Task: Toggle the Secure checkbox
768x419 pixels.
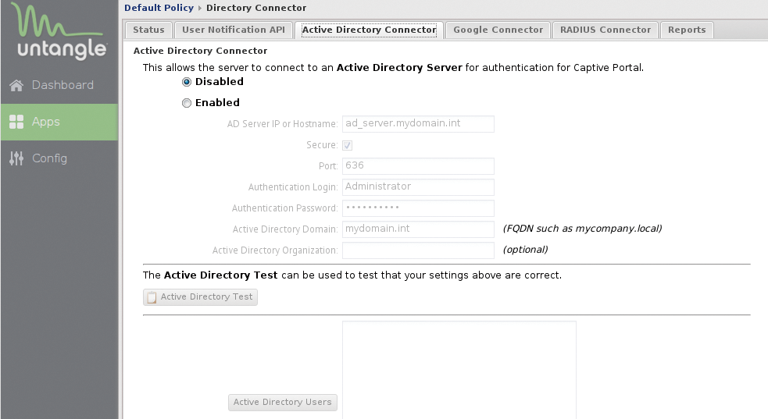Action: (x=347, y=145)
